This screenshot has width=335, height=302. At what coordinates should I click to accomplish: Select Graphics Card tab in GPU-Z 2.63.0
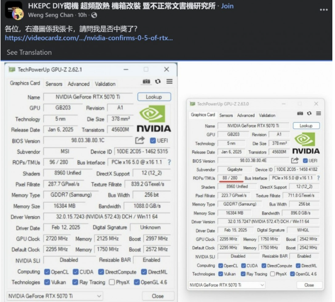203,115
